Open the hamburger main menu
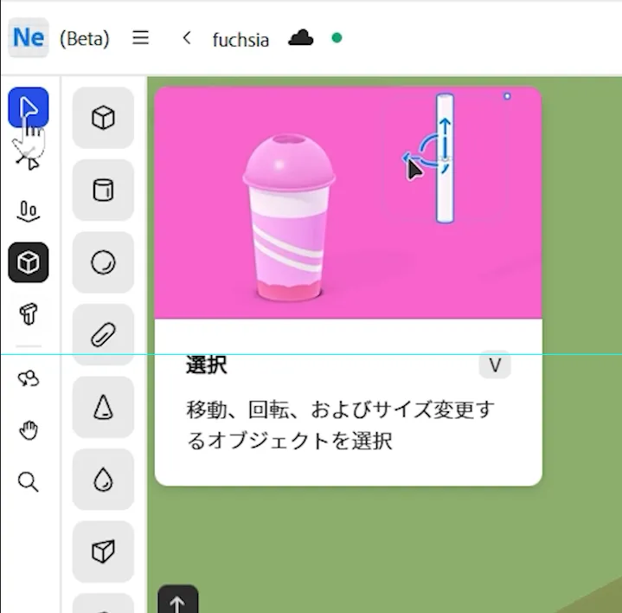 [140, 38]
